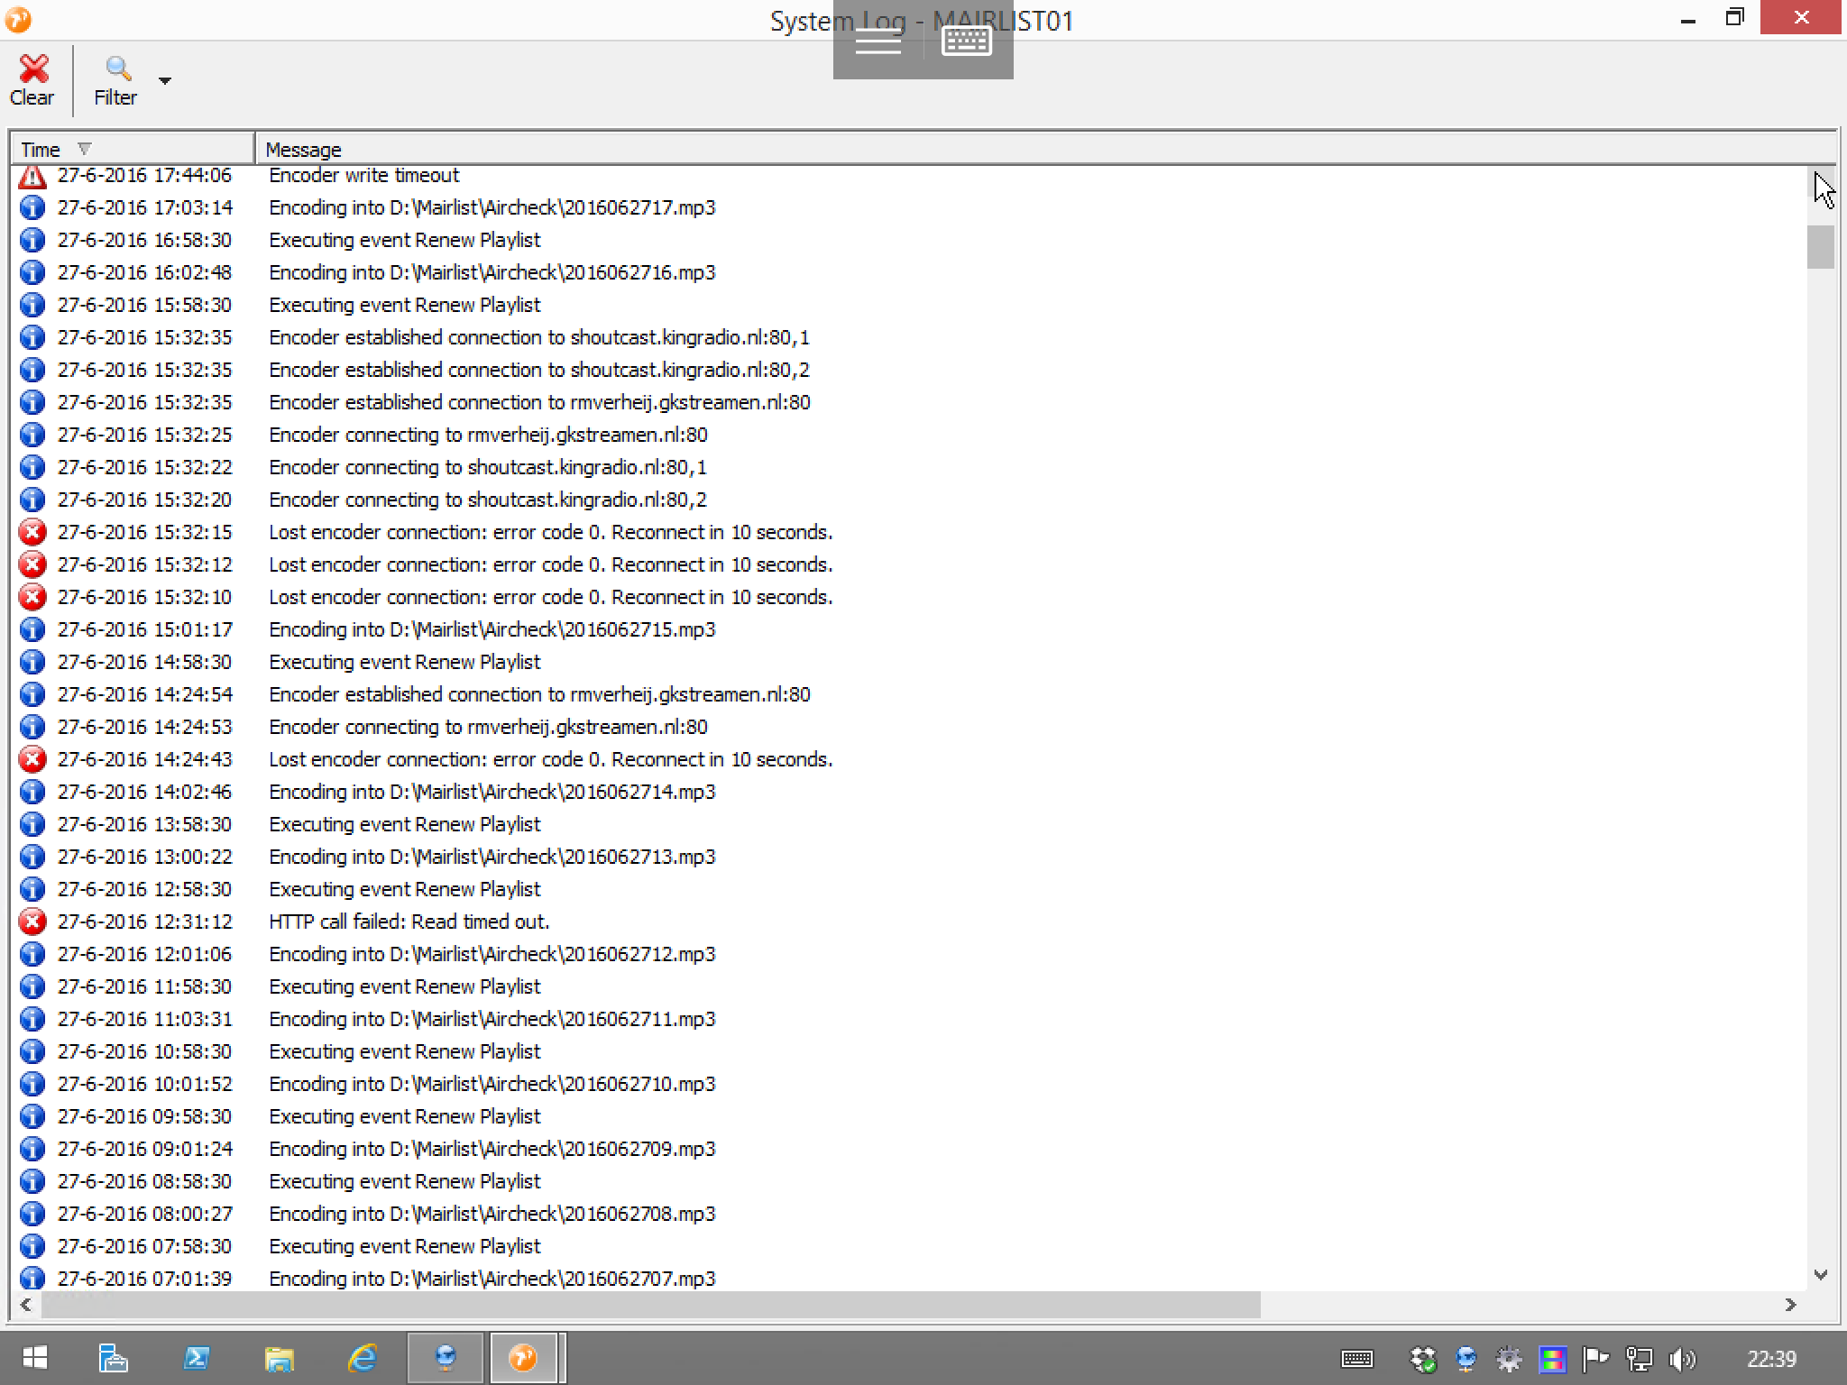Click info icon for 17:03:14 entry
The height and width of the screenshot is (1385, 1847).
tap(32, 207)
